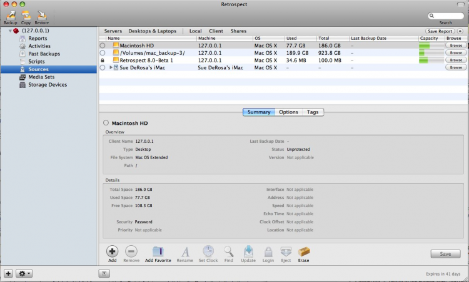Toggle the /Volumes/mac_backup-3/ row radio button
This screenshot has width=469, height=282.
pyautogui.click(x=103, y=53)
